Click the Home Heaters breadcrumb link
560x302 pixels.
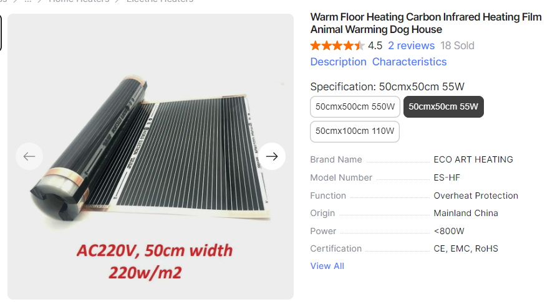pos(79,1)
